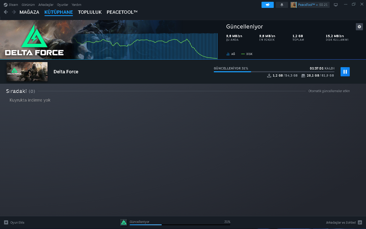This screenshot has height=229, width=366.
Task: Open the notifications bell
Action: (282, 5)
